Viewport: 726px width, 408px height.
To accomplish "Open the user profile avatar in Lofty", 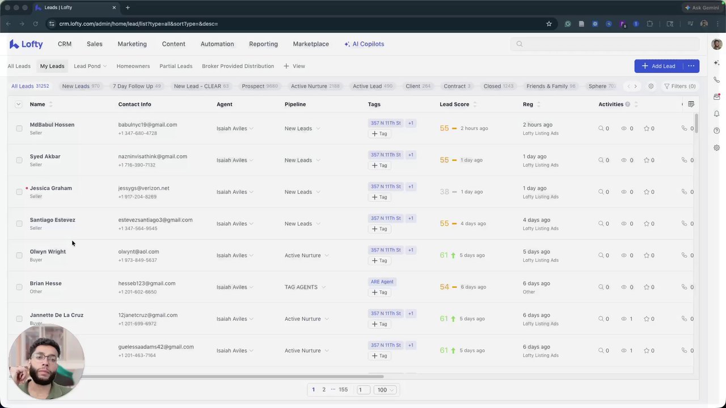I will point(717,44).
